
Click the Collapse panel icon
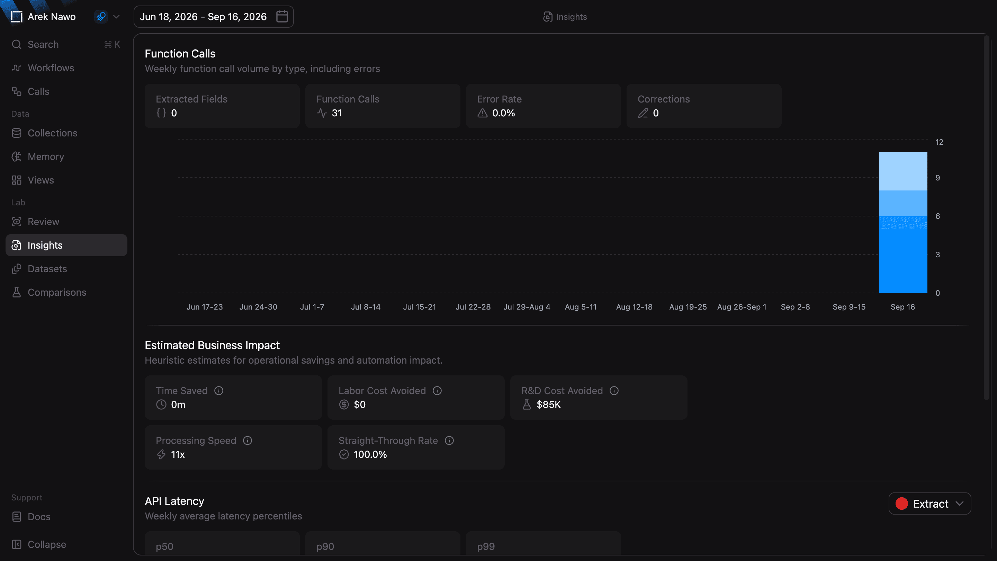[x=16, y=545]
